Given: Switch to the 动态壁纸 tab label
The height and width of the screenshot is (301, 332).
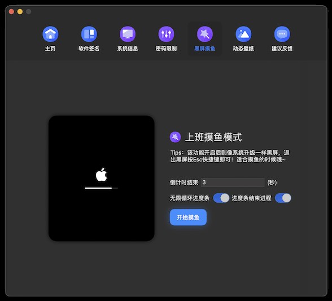Looking at the screenshot, I should click(243, 49).
